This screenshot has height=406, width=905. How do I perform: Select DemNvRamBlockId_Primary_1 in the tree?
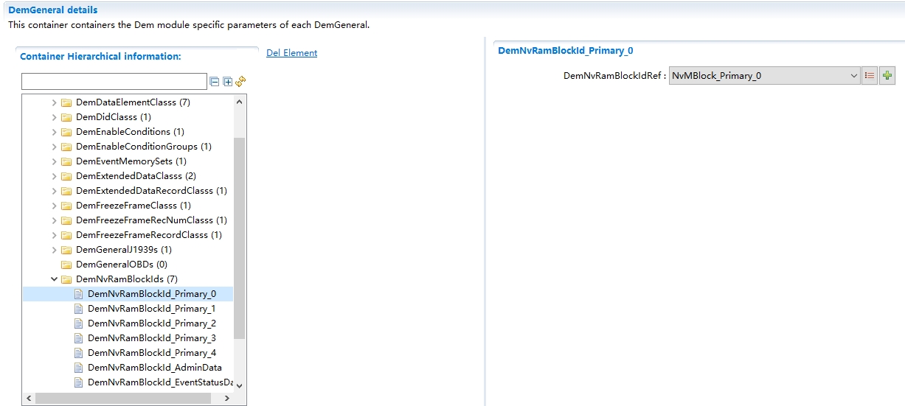[151, 309]
